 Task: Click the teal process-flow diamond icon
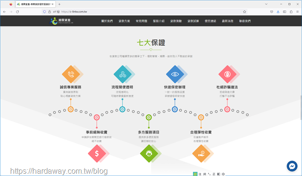(123, 74)
